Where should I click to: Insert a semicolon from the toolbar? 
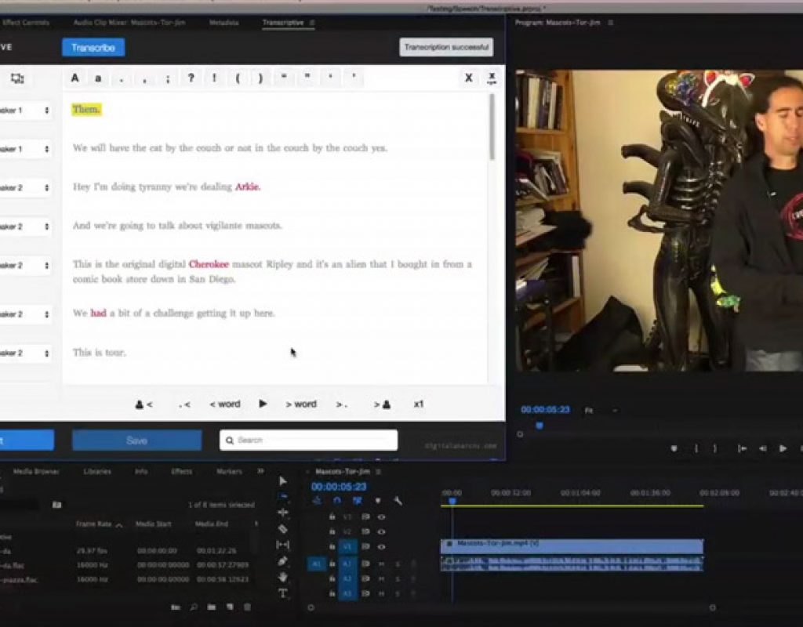click(x=168, y=78)
